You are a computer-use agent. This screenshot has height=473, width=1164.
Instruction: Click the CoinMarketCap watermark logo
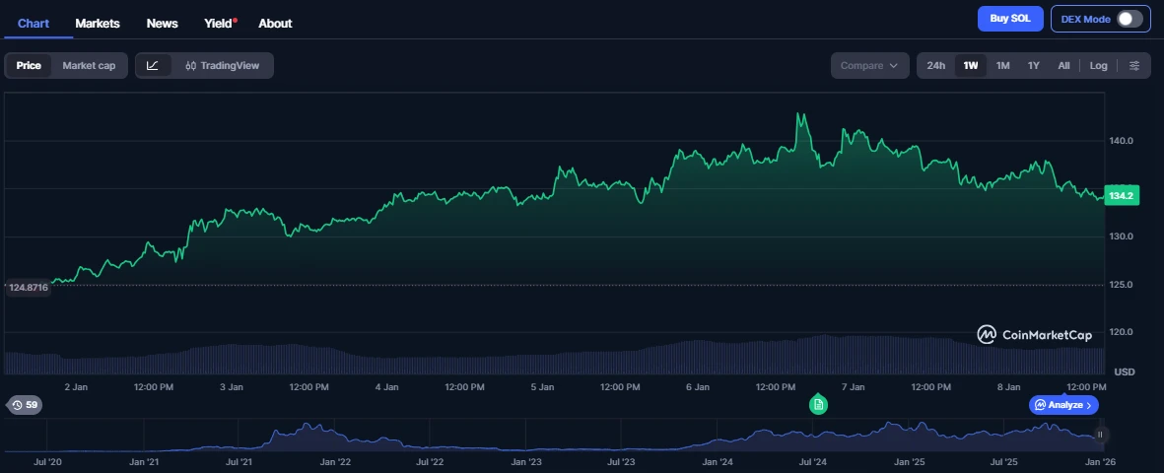pyautogui.click(x=1034, y=335)
